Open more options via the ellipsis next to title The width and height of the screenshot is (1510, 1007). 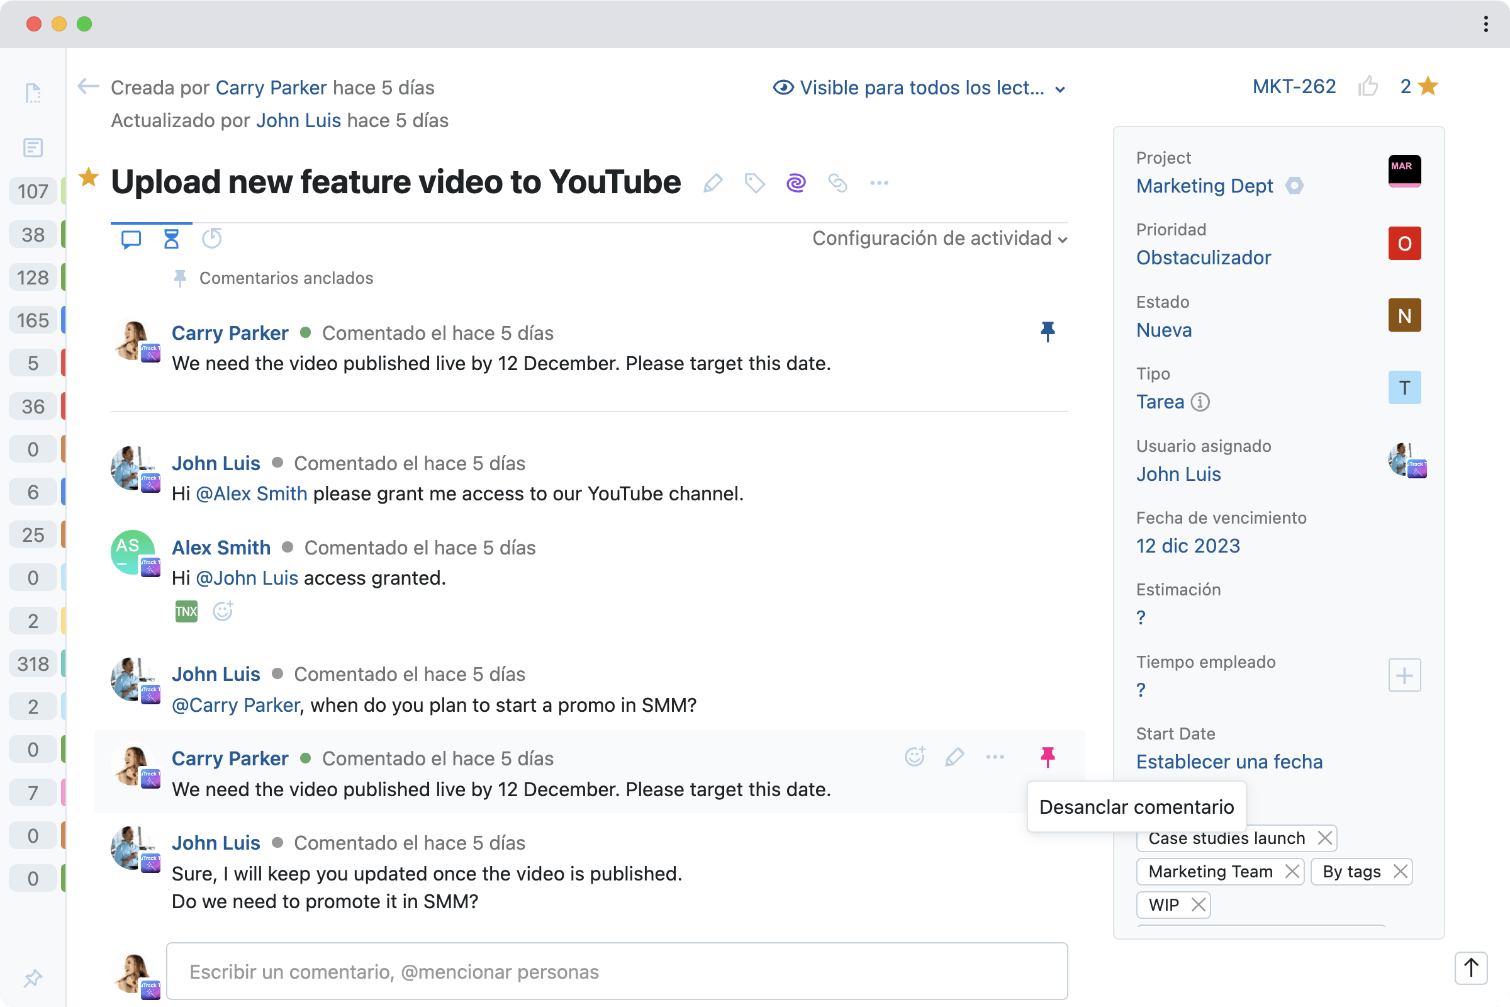[x=880, y=183]
